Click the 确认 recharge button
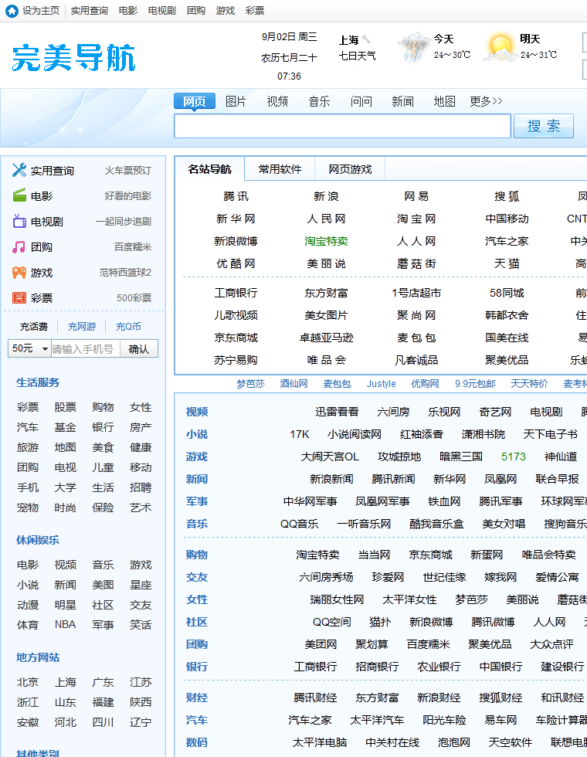587x757 pixels. click(139, 349)
